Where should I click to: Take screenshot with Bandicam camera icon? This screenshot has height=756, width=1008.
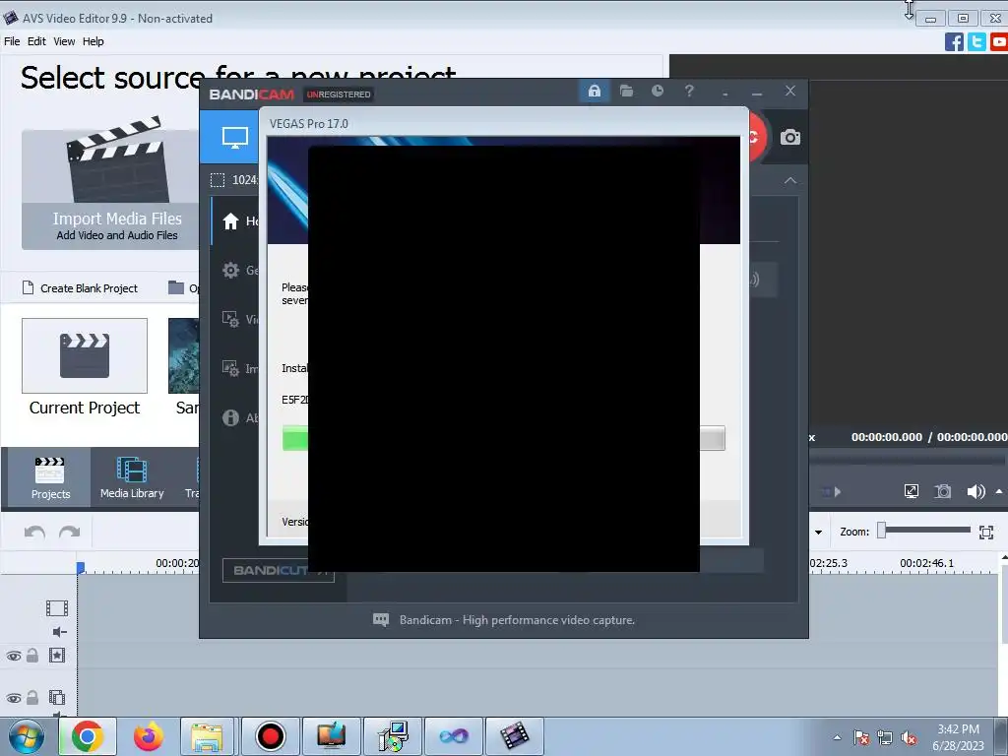coord(790,137)
